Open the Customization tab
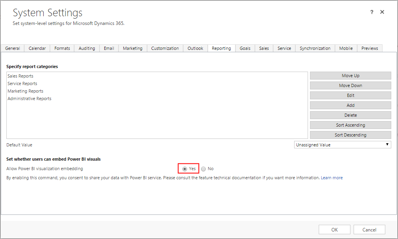 click(165, 48)
